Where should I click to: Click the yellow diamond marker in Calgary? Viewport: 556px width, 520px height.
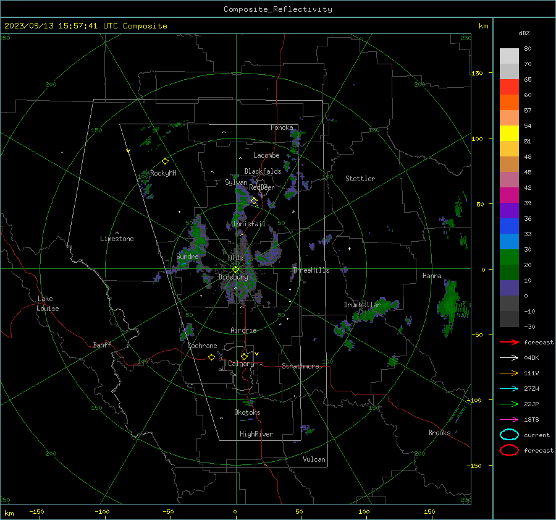(x=244, y=356)
